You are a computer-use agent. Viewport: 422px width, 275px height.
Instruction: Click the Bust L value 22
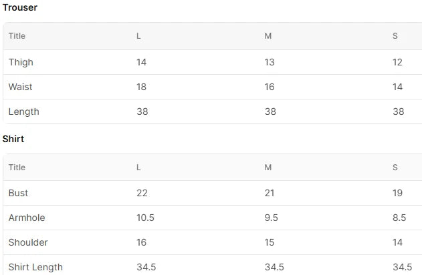tap(142, 193)
